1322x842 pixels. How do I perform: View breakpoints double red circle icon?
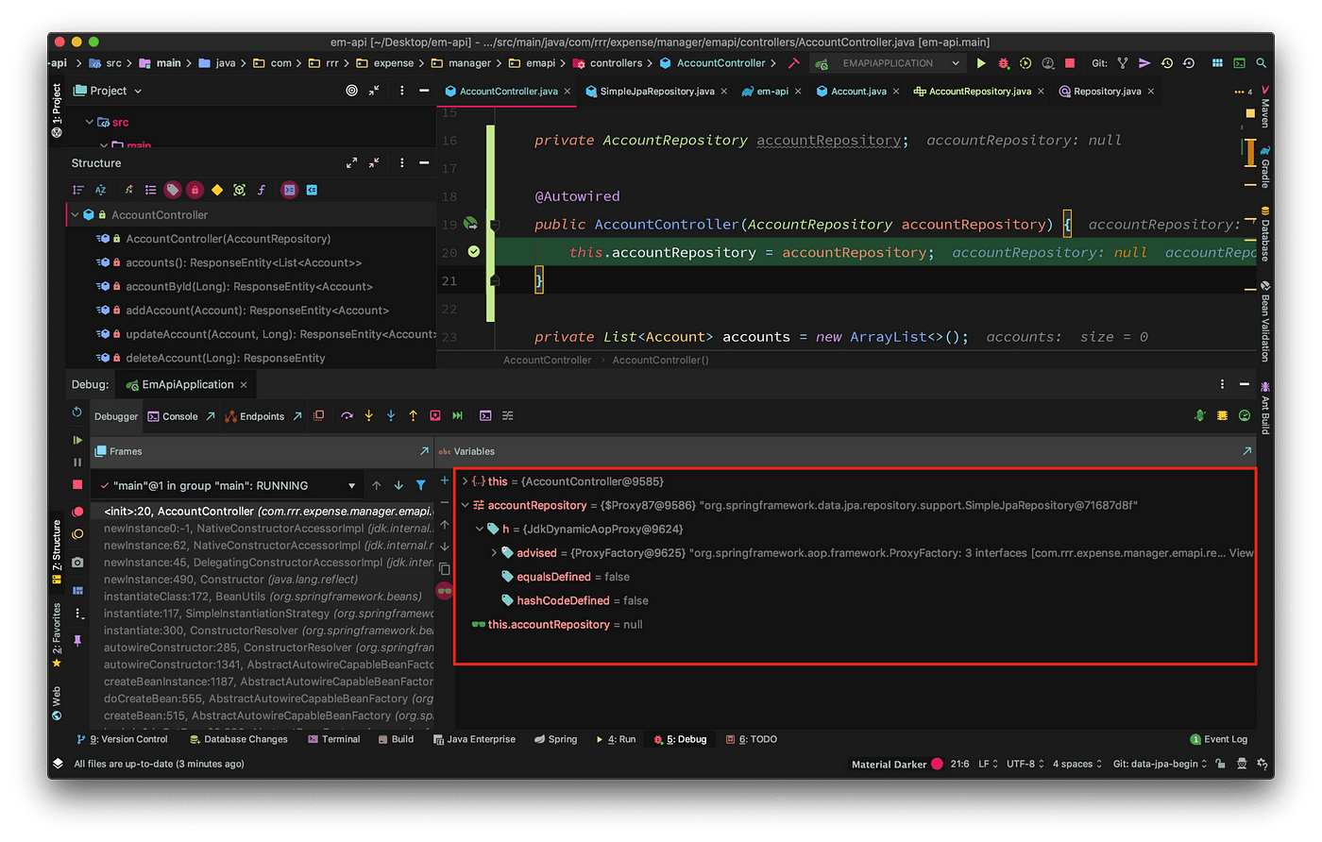[77, 512]
